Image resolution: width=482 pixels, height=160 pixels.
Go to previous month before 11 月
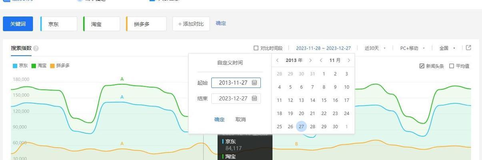tap(321, 60)
